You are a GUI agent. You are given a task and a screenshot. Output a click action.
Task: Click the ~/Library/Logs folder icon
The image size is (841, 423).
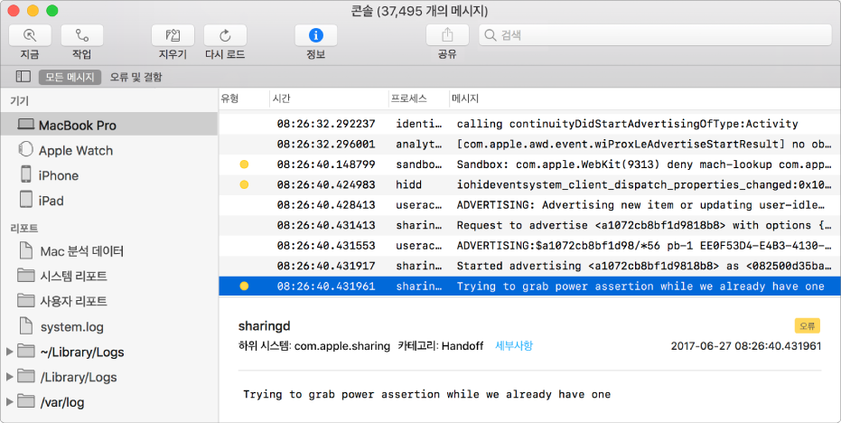pos(25,351)
